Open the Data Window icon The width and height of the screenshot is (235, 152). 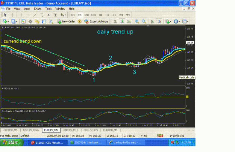pos(30,21)
